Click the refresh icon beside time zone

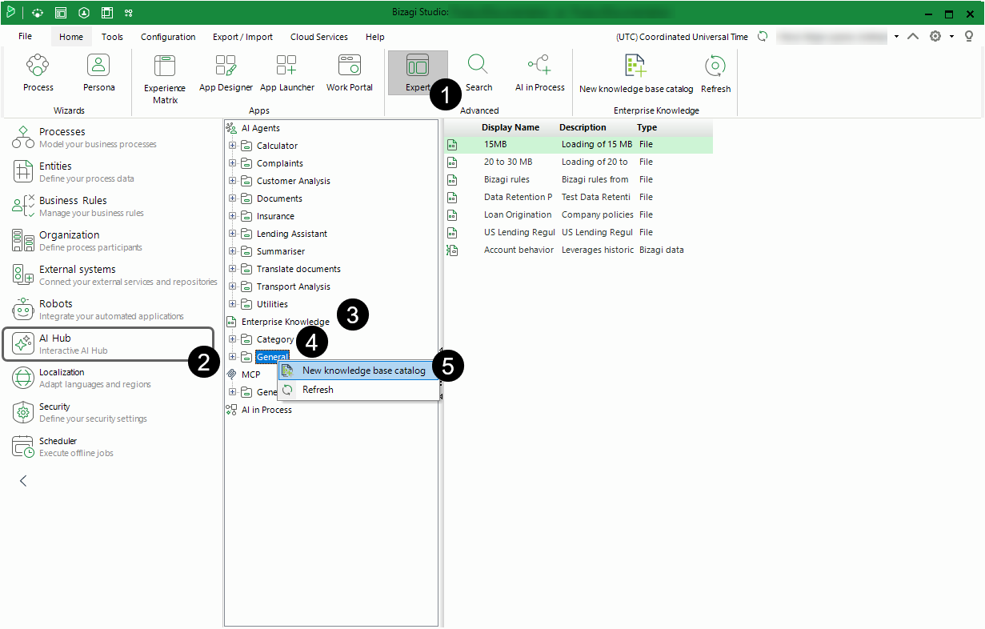click(x=763, y=37)
